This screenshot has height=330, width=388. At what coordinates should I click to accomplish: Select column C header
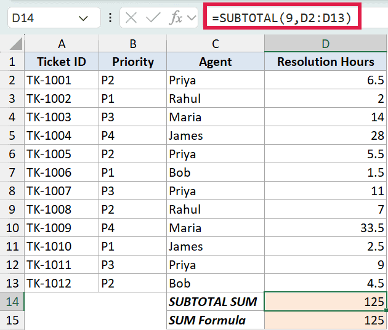pos(216,44)
